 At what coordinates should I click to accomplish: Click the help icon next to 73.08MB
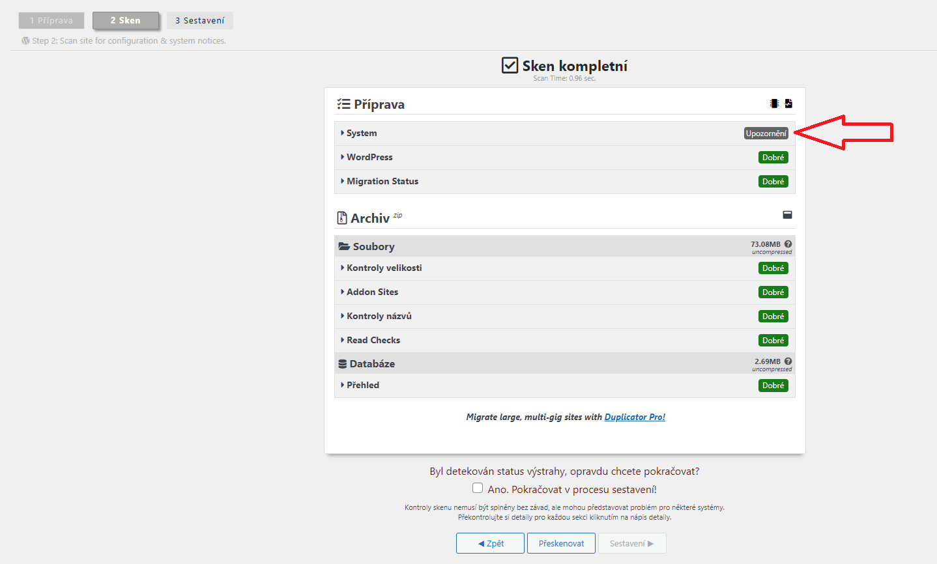click(788, 244)
